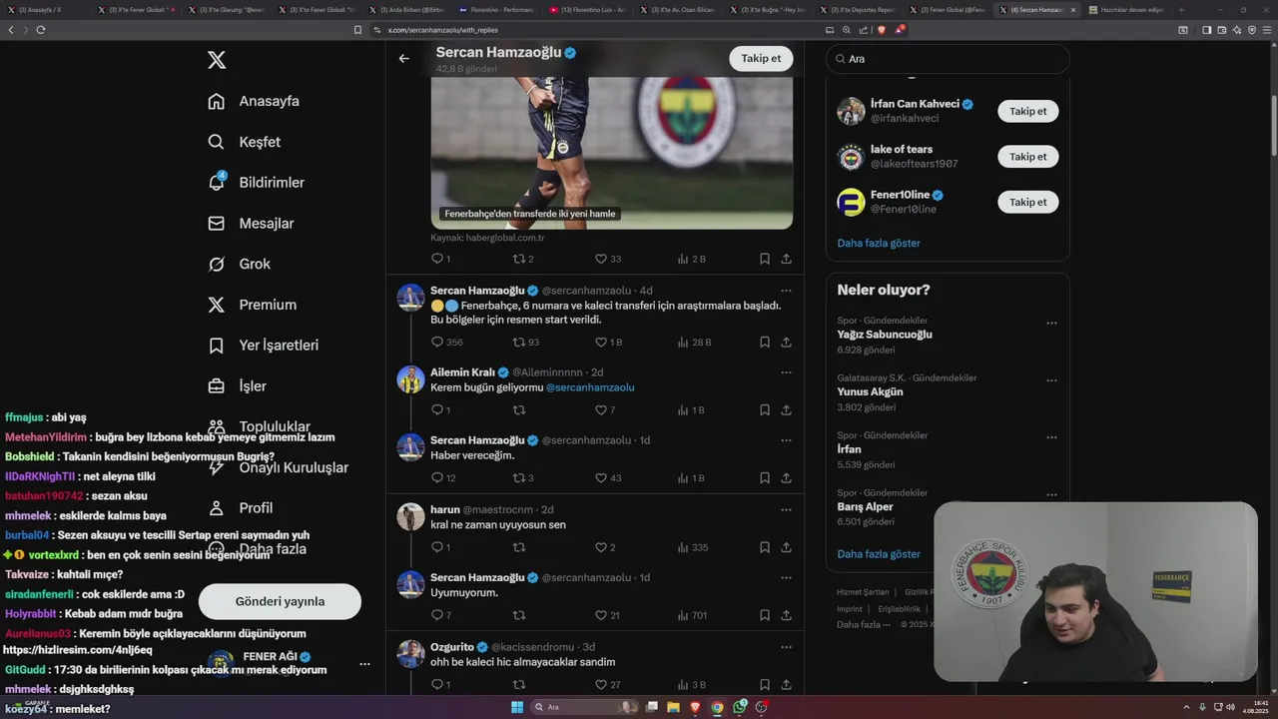Bookmark the harun tweet
The width and height of the screenshot is (1278, 719).
coord(764,547)
